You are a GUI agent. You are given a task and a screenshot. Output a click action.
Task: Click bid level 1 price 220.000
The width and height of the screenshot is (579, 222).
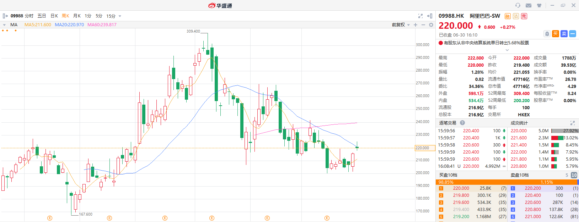(461, 188)
